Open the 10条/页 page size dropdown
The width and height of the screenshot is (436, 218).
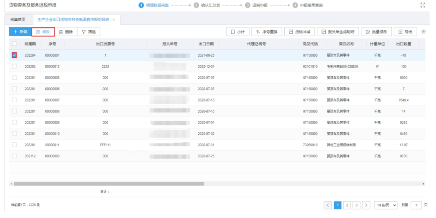(386, 205)
